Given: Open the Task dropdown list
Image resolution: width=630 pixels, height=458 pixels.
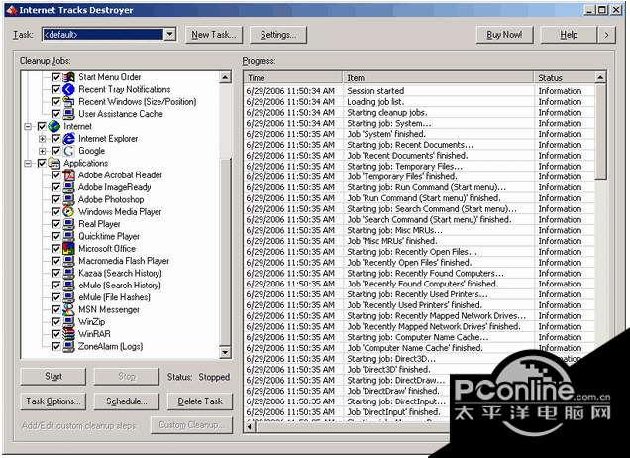Looking at the screenshot, I should coord(170,35).
